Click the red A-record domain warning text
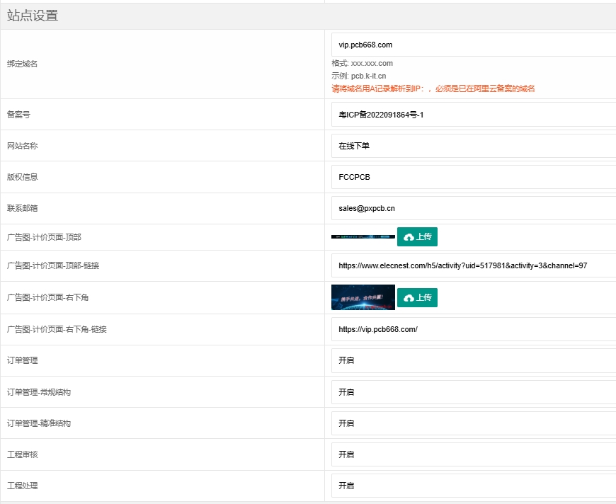This screenshot has width=616, height=504. coord(433,88)
